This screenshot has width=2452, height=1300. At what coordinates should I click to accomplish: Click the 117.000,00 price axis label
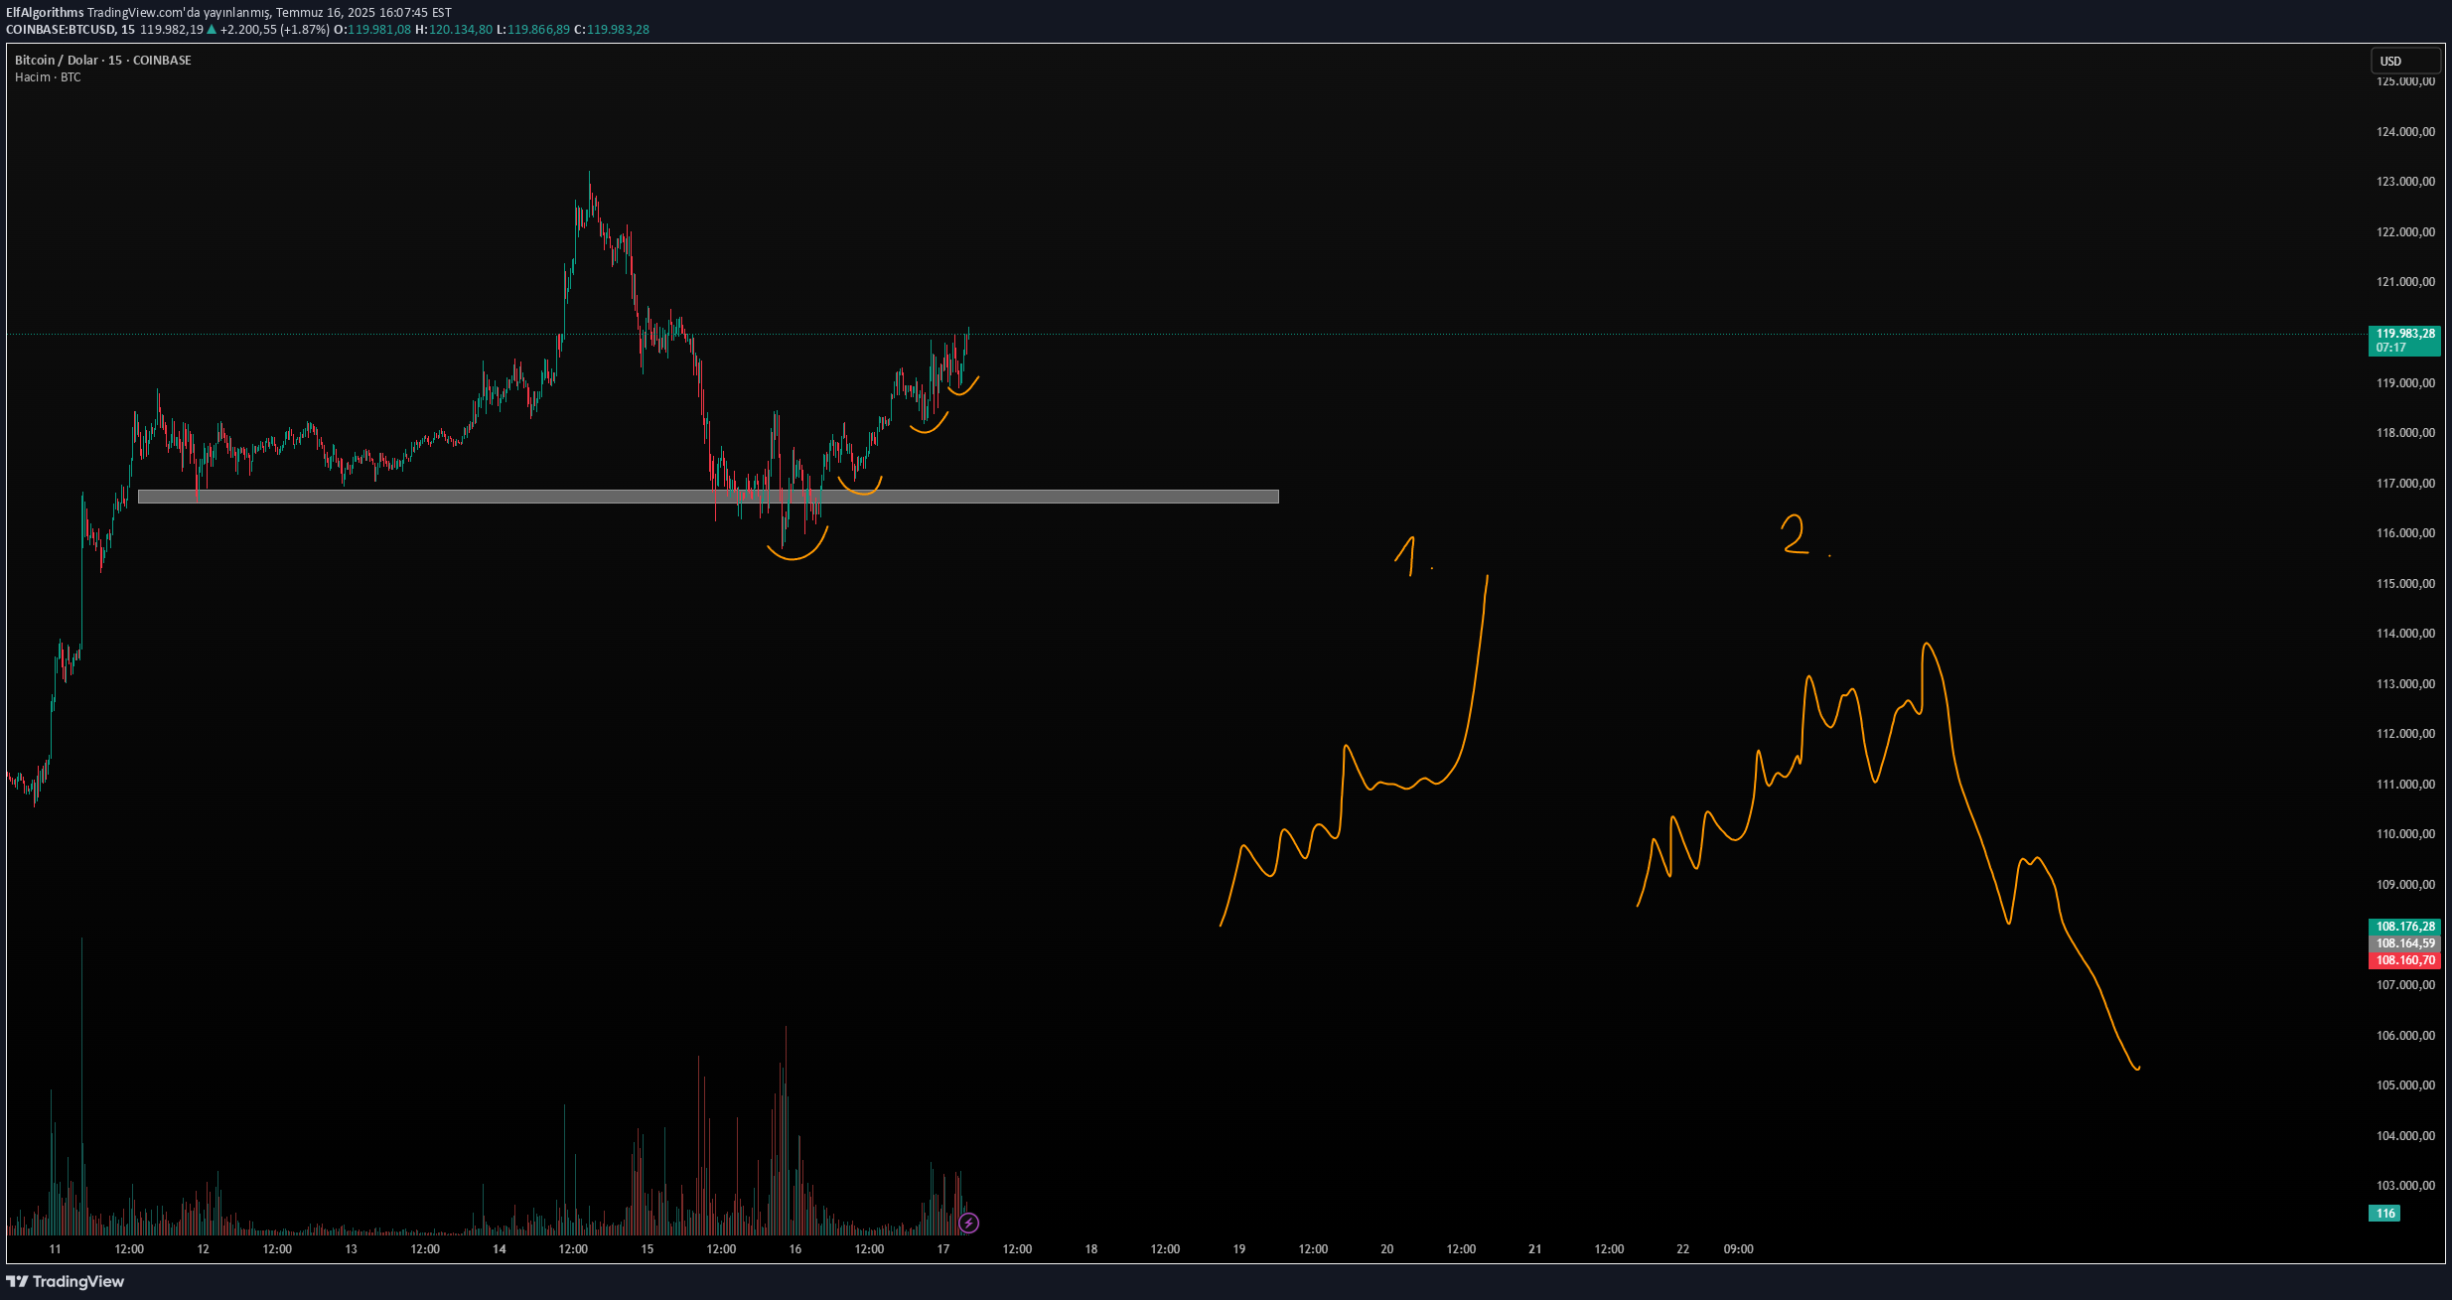[x=2405, y=484]
